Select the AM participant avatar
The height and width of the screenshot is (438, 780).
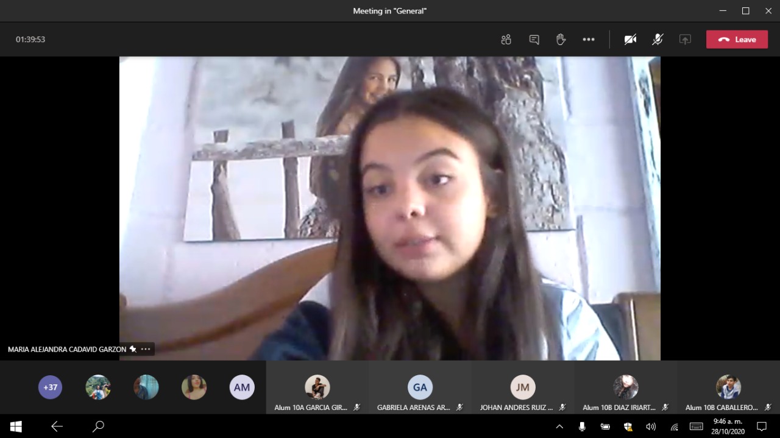(242, 387)
